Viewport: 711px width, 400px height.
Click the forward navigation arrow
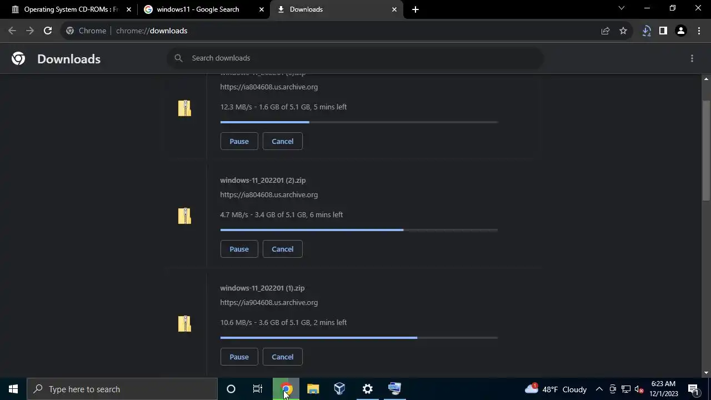30,31
